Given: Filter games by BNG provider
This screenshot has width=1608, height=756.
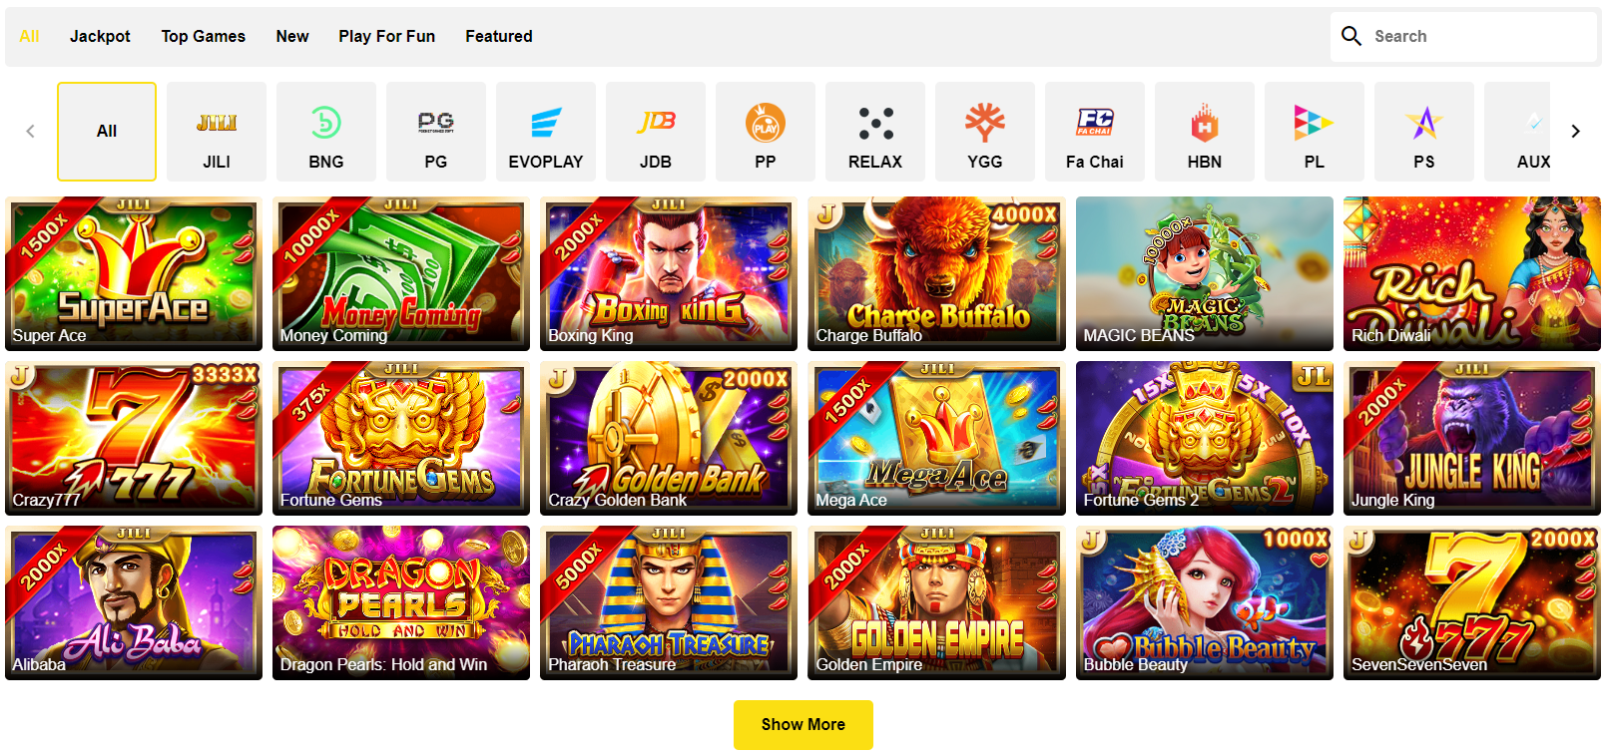Looking at the screenshot, I should [x=326, y=132].
